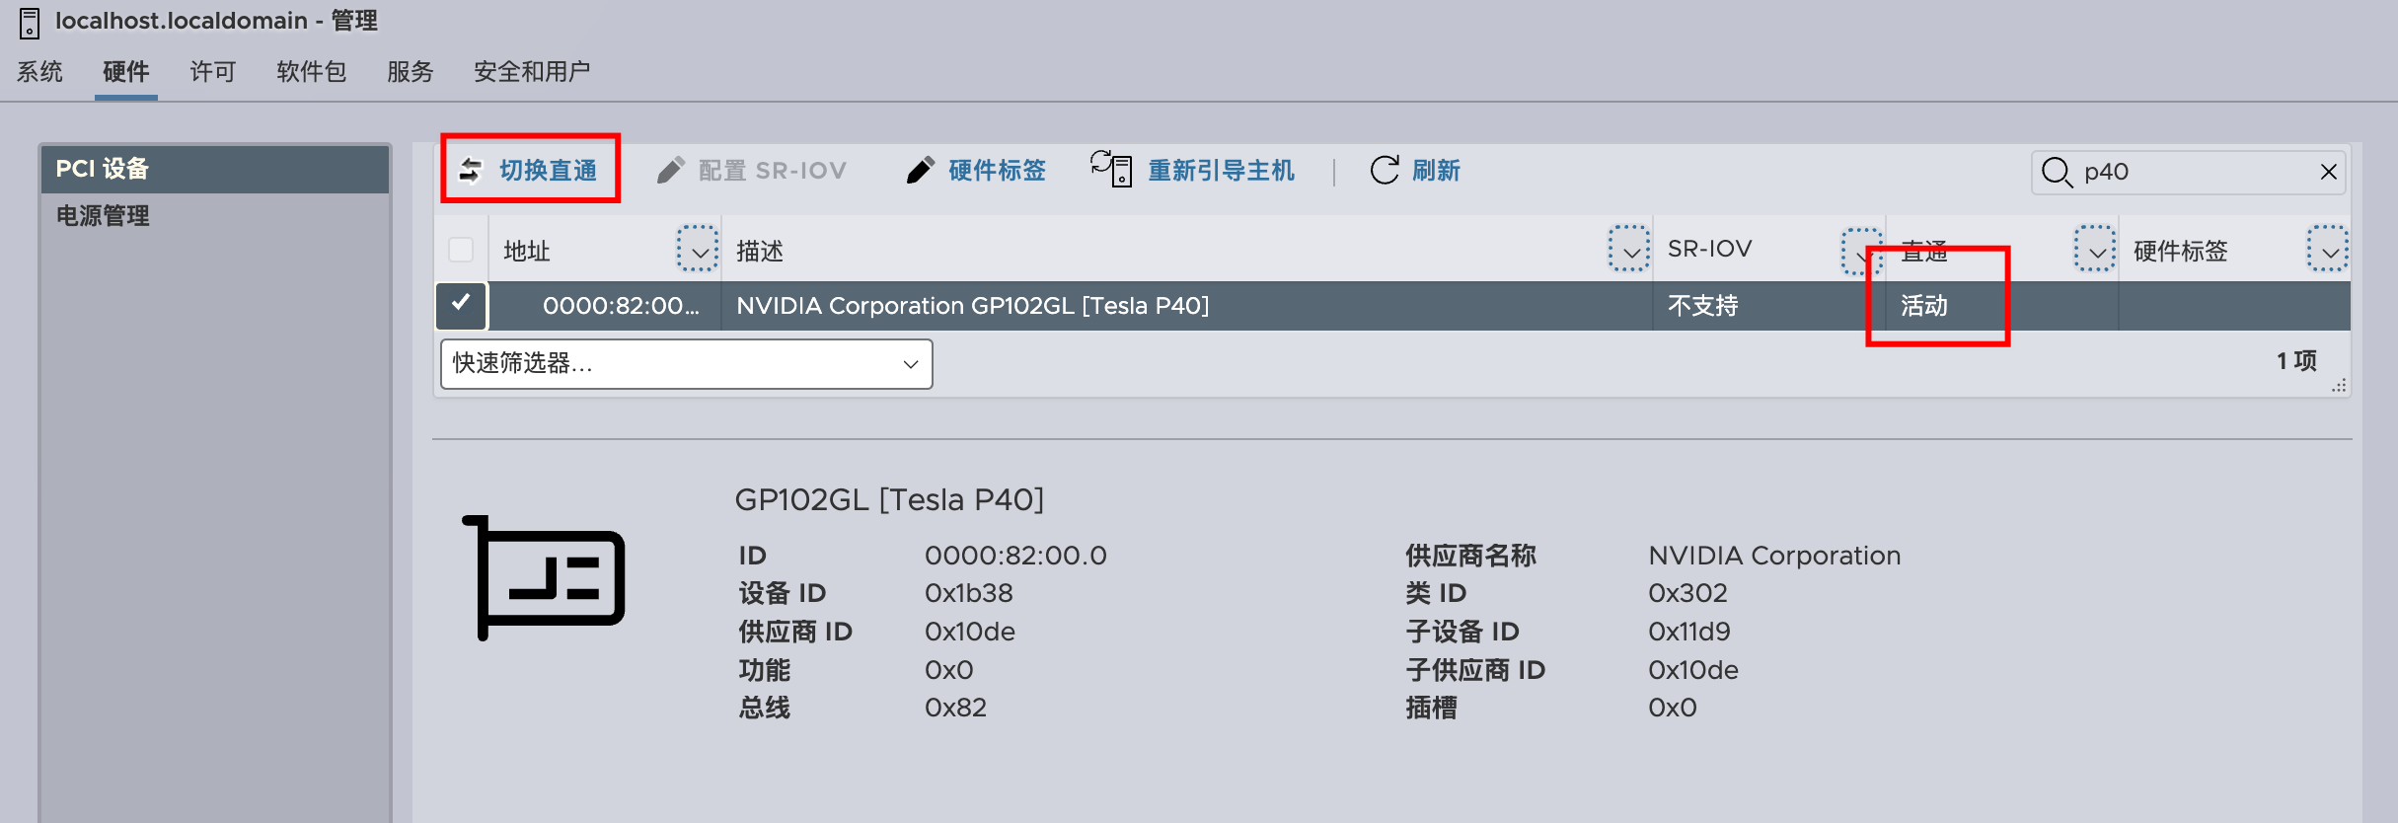
Task: Click the Toggle passthrough arrows icon
Action: (x=471, y=171)
